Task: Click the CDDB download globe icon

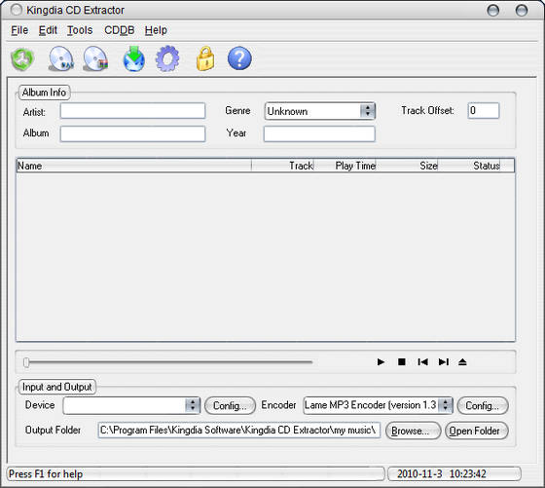Action: coord(134,58)
